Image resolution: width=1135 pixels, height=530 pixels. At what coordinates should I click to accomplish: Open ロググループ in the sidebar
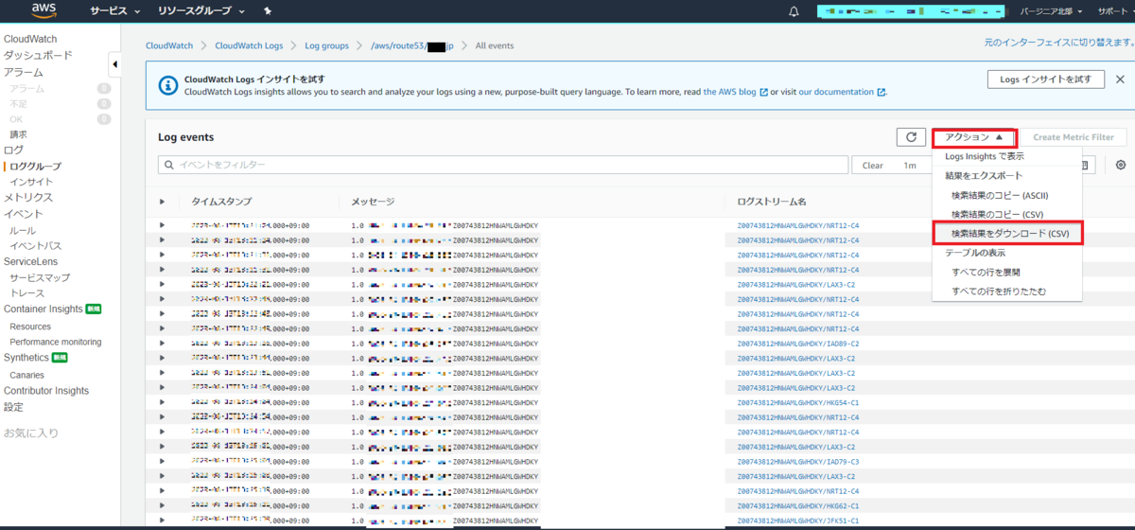point(35,166)
